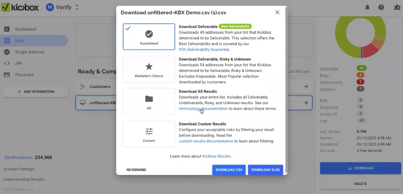Click the green 49 Deliverable badge
The width and height of the screenshot is (403, 194).
pyautogui.click(x=361, y=68)
